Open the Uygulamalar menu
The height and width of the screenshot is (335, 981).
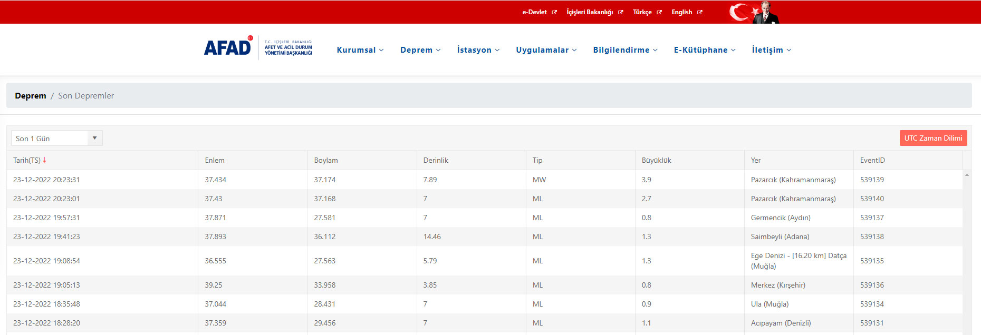(x=546, y=50)
